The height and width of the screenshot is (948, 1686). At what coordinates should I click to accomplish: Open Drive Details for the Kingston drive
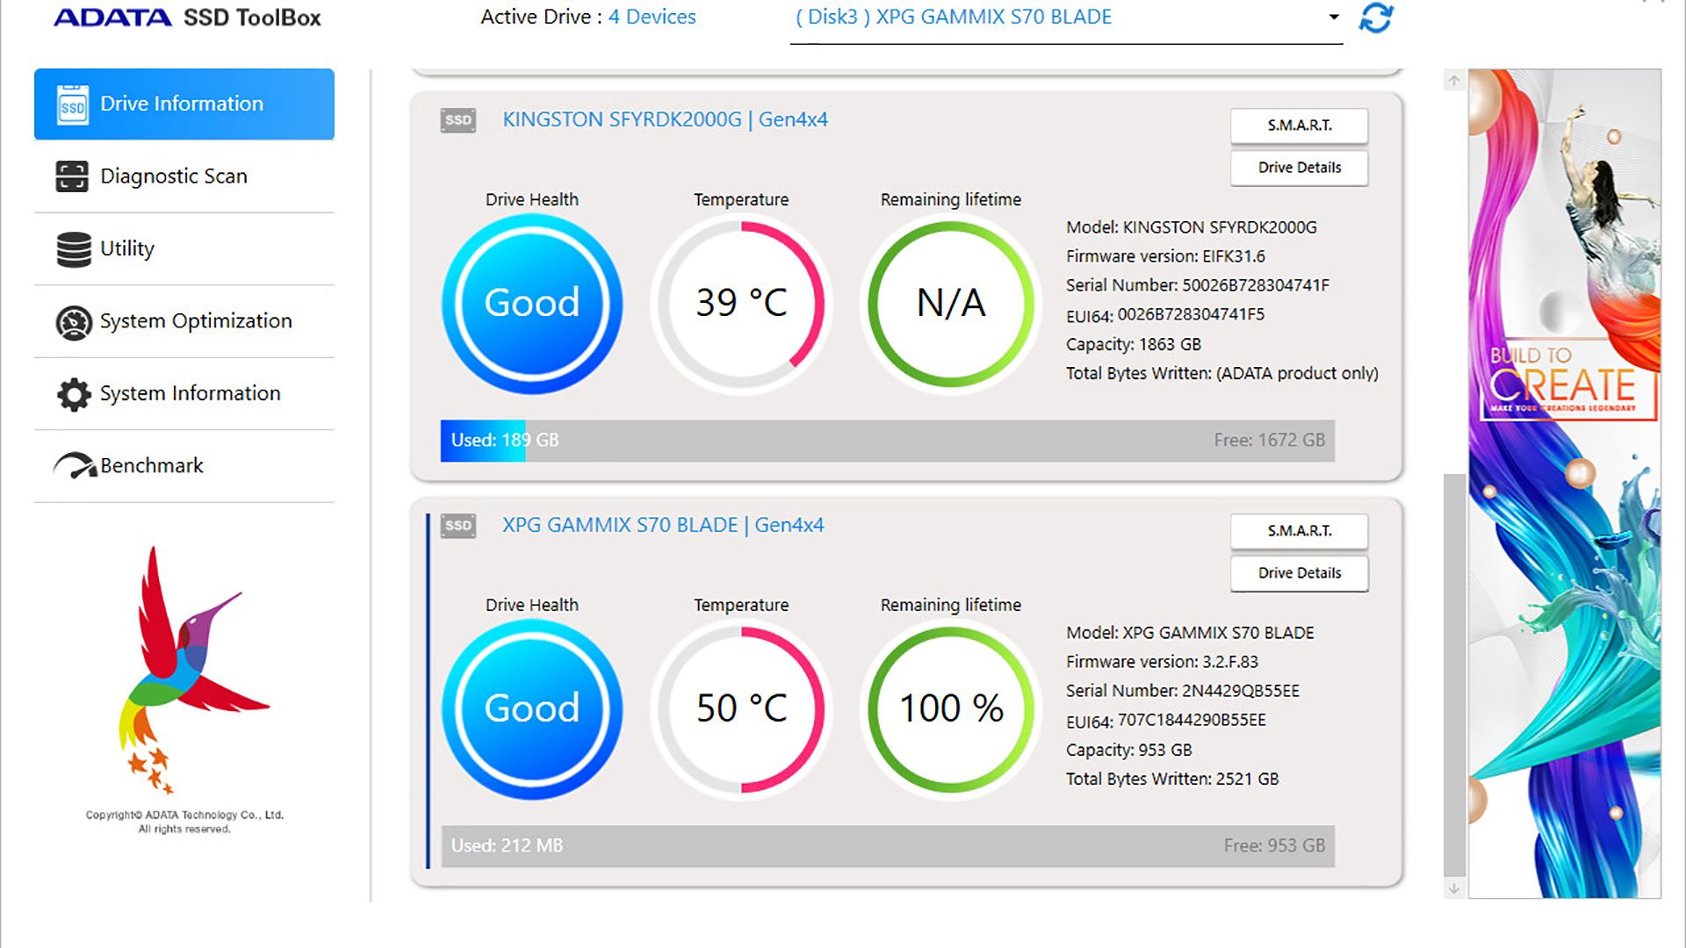pyautogui.click(x=1299, y=168)
